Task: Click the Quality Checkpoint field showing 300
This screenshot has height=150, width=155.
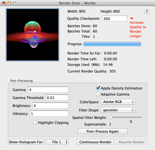Action: [x=115, y=19]
